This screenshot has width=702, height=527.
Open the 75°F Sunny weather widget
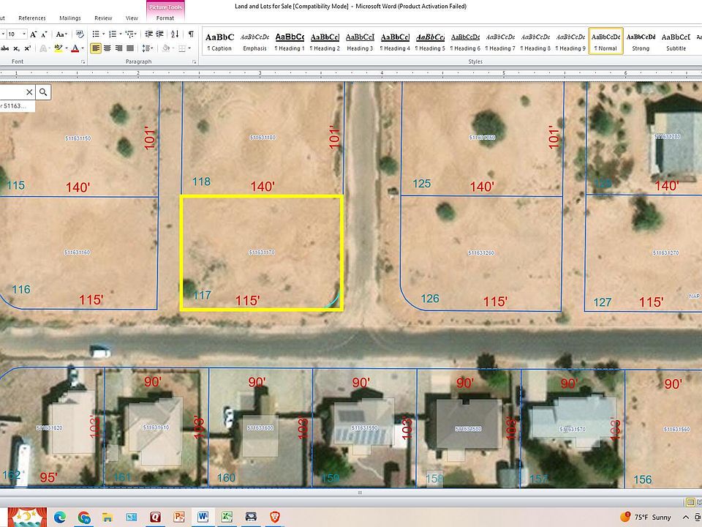646,517
